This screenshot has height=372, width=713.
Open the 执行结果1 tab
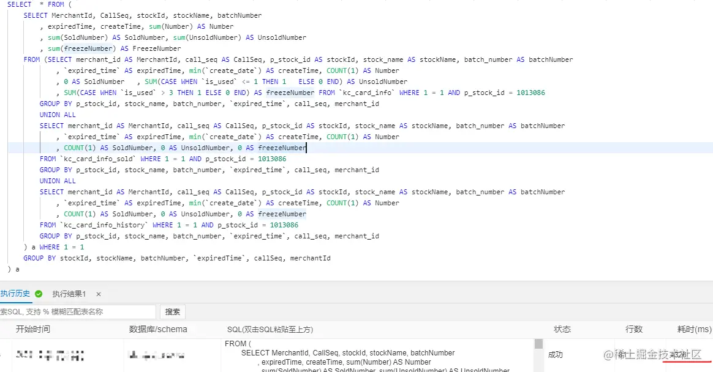(69, 294)
